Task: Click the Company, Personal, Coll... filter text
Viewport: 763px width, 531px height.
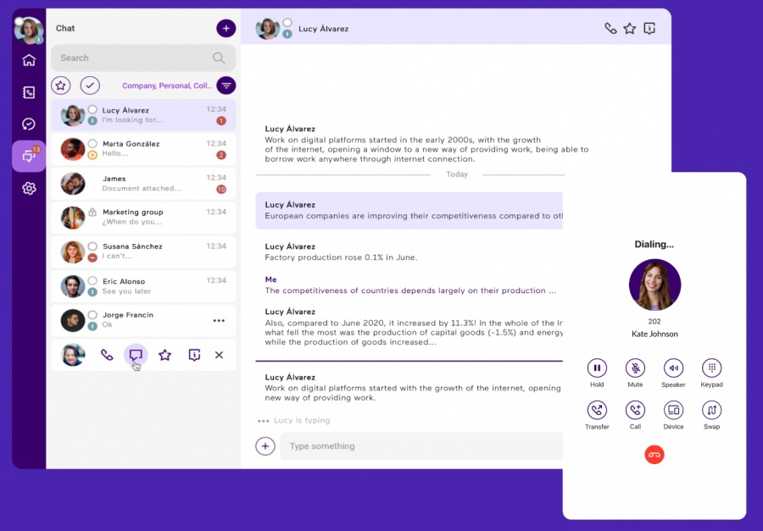Action: point(167,86)
